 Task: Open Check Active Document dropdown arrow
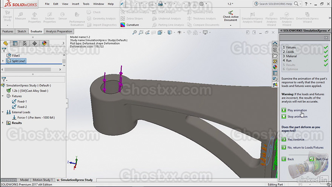click(231, 25)
